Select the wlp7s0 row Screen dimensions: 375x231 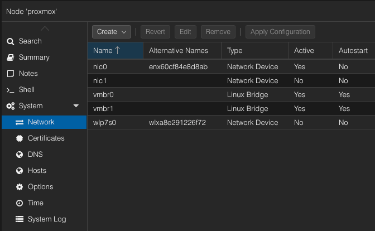point(231,122)
